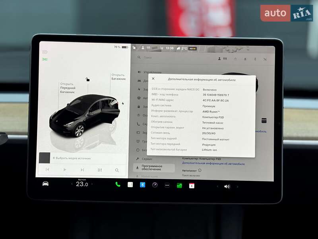The width and height of the screenshot is (318, 239).
Task: Open the Phone app icon
Action: point(118,185)
